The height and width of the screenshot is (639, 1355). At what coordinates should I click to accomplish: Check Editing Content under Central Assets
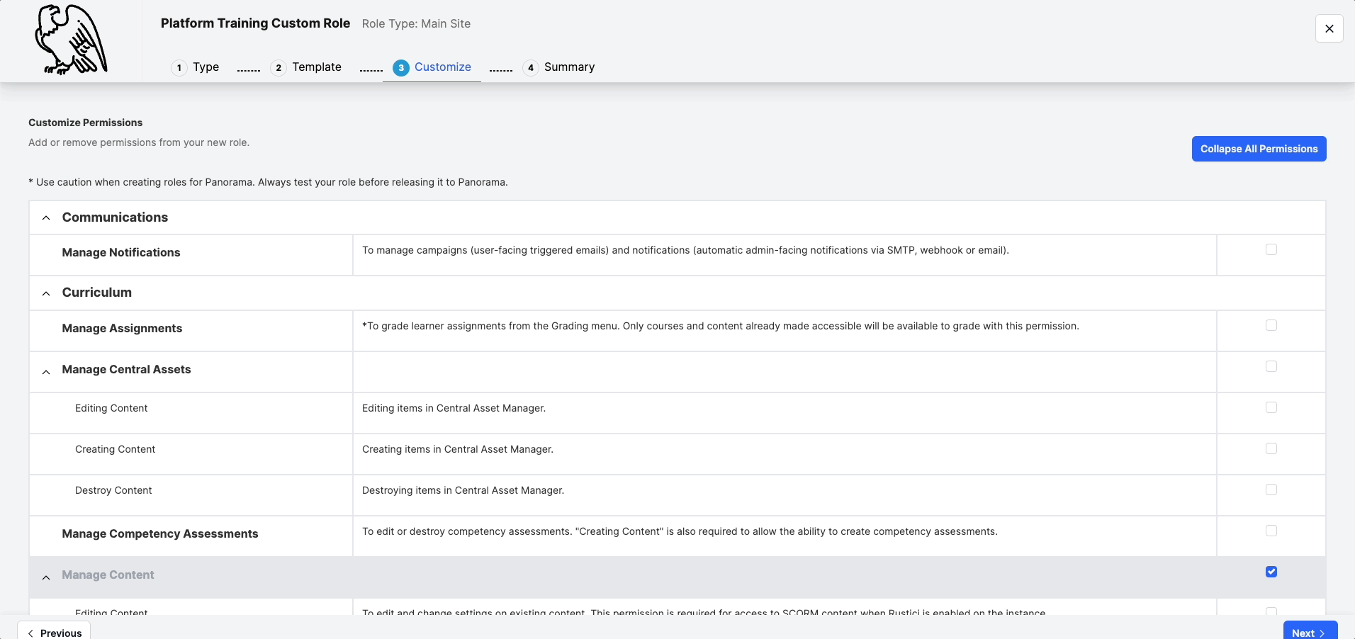[x=1271, y=407]
